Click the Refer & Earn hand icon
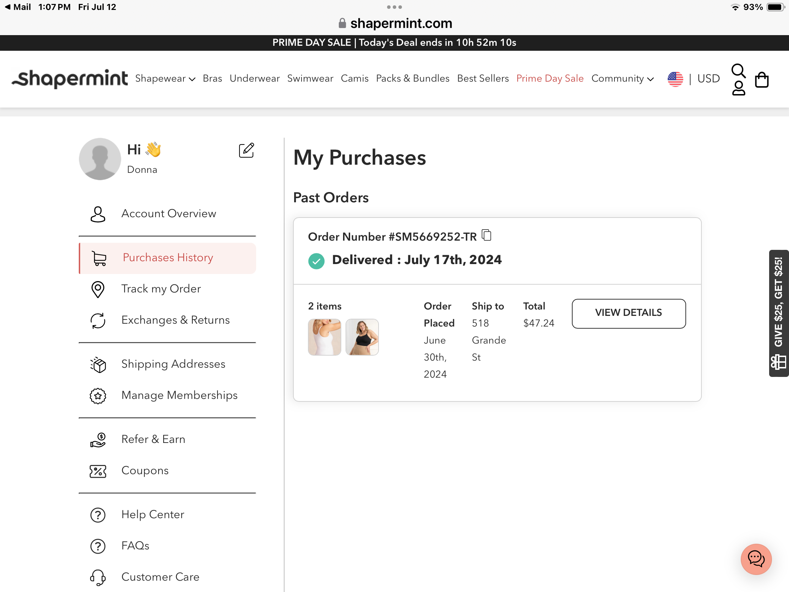This screenshot has height=592, width=789. (98, 440)
